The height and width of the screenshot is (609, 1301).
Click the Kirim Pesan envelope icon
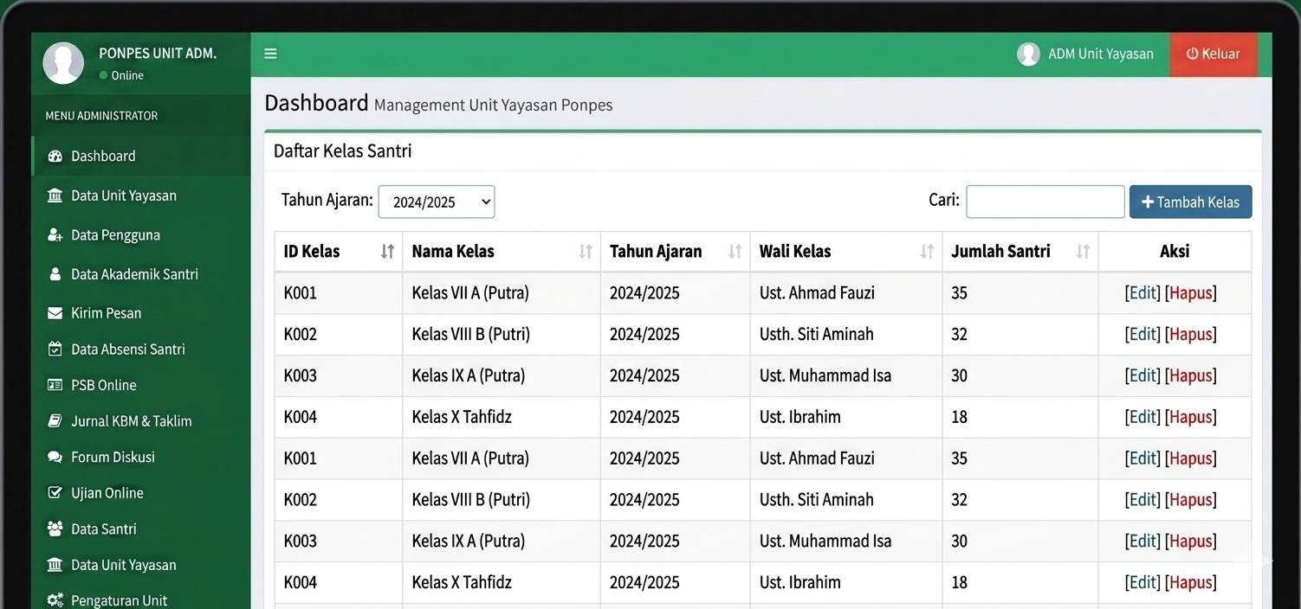tap(55, 313)
